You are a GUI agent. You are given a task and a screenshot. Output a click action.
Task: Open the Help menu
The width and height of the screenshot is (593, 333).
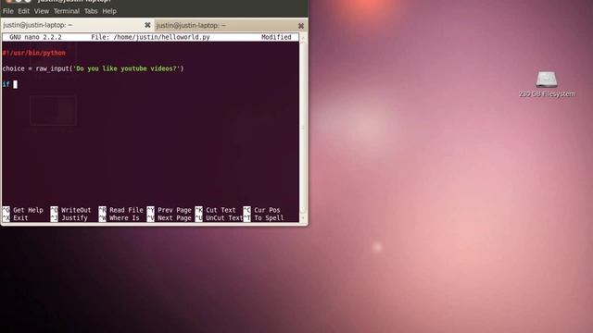[109, 11]
